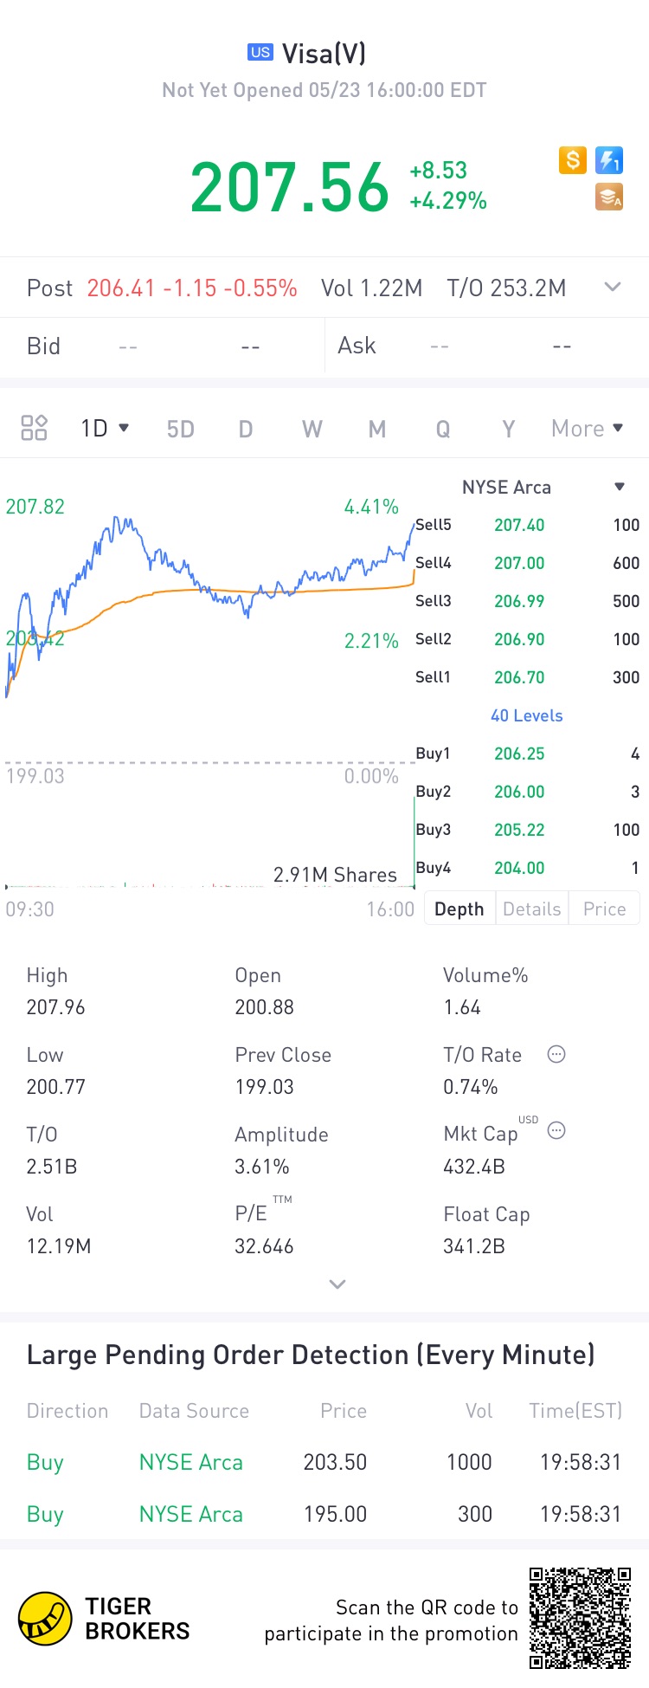Open the More timeframes dropdown
Viewport: 649px width, 1688px height.
pyautogui.click(x=587, y=428)
